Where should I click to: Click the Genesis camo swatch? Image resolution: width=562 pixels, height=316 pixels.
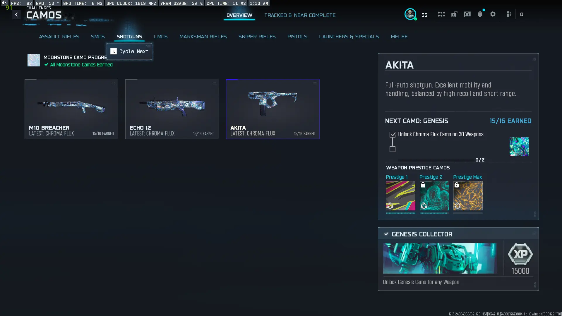click(519, 147)
